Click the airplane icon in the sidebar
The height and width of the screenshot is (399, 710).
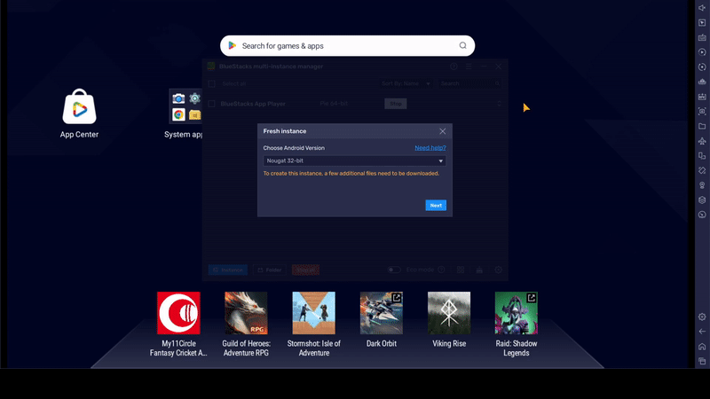tap(702, 141)
